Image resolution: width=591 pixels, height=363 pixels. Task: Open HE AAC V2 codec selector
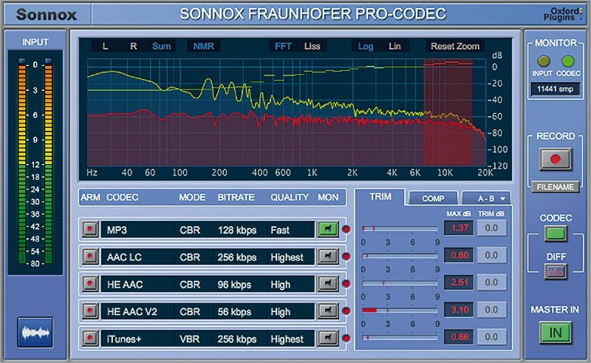coord(137,311)
